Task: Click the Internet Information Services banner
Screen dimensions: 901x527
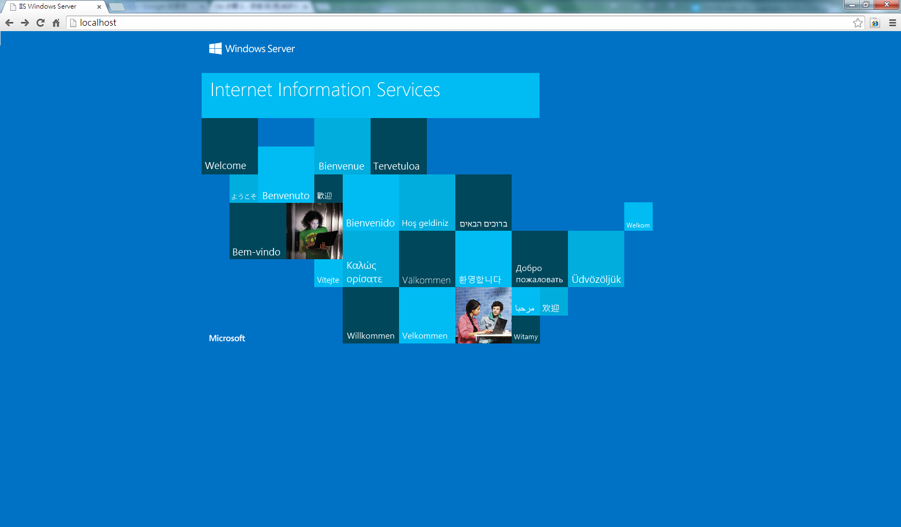Action: click(x=371, y=96)
